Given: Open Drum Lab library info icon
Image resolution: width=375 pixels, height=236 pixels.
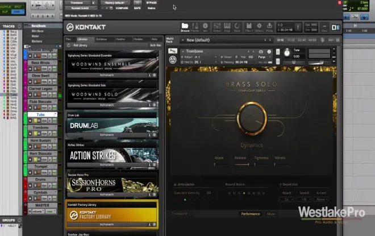Looking at the screenshot, I should point(149,135).
